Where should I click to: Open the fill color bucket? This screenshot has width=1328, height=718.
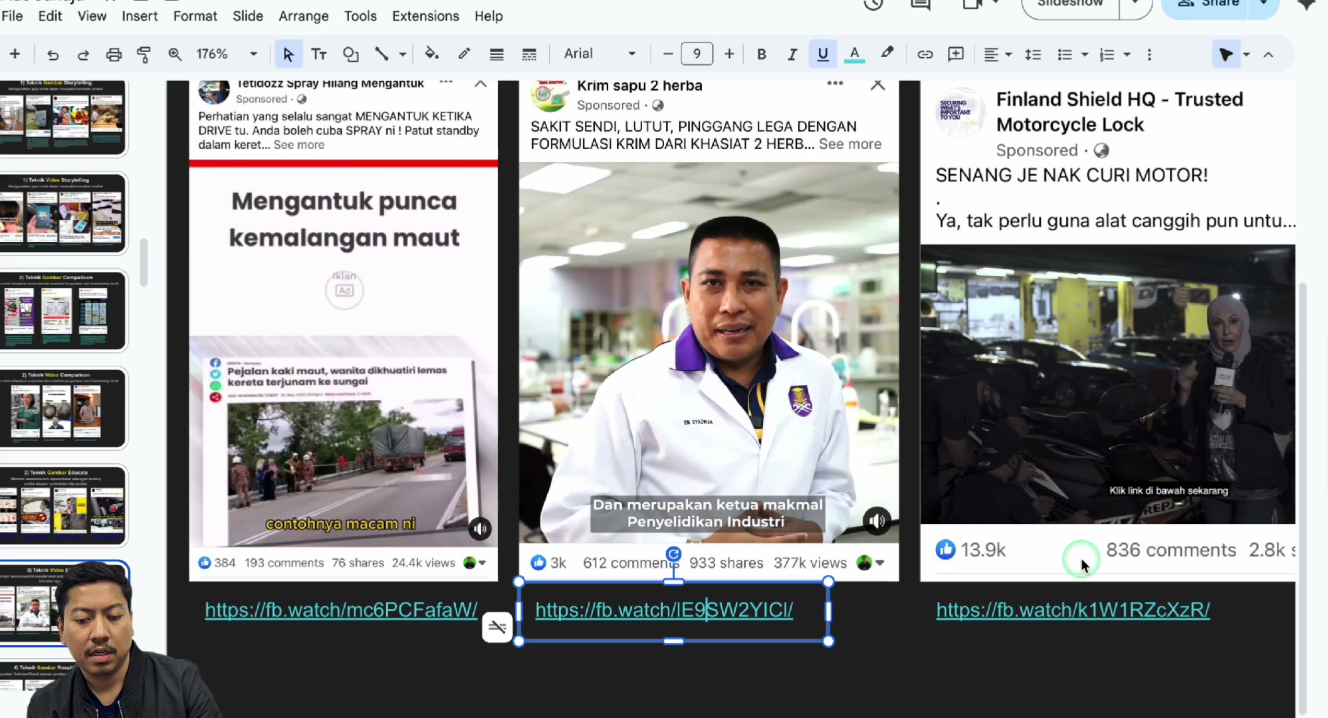coord(432,55)
